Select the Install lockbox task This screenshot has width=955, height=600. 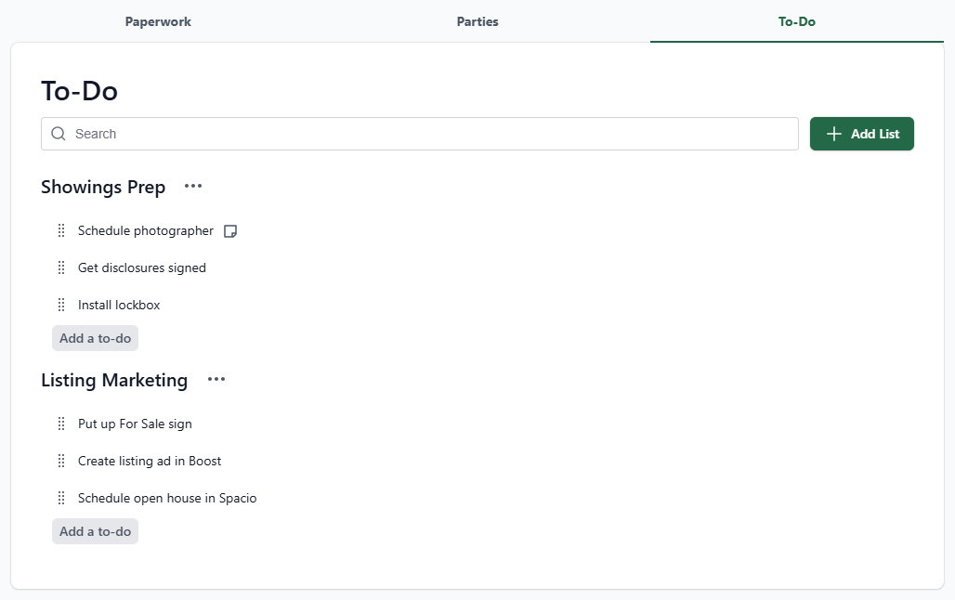click(x=119, y=305)
